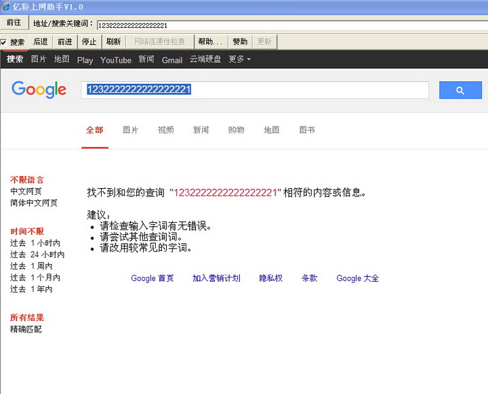Viewport: 488px width, 394px height.
Task: Switch to the 新闻 results tab
Action: coord(201,130)
